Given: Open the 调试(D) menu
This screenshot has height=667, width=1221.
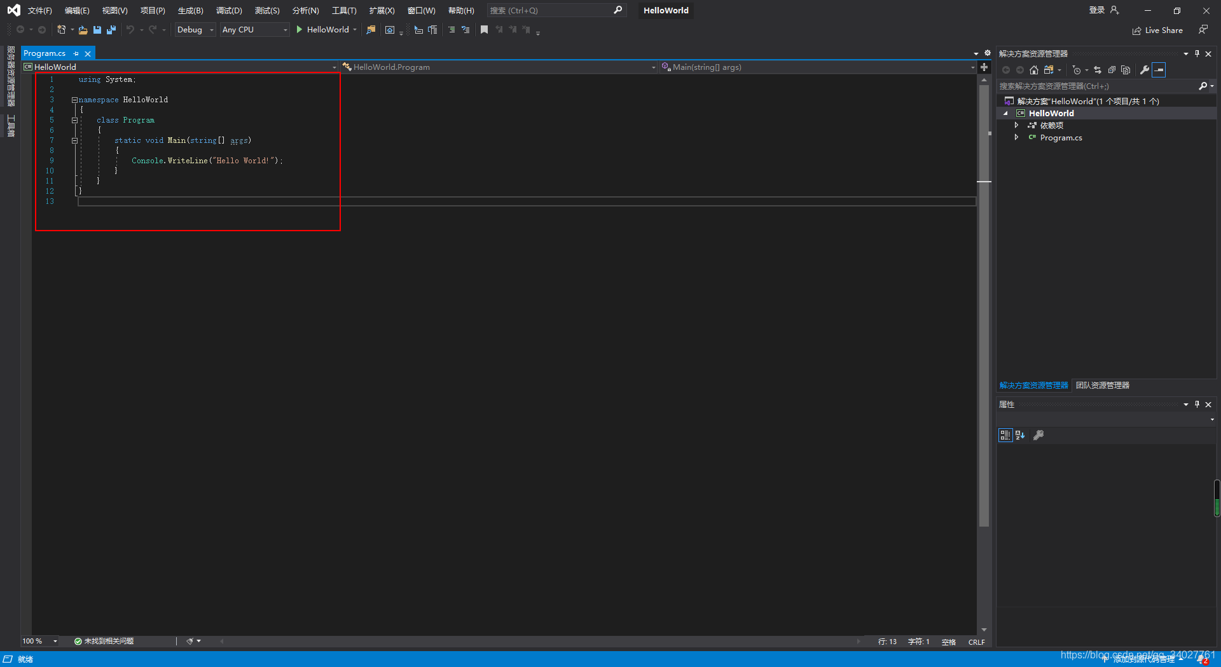Looking at the screenshot, I should tap(229, 11).
